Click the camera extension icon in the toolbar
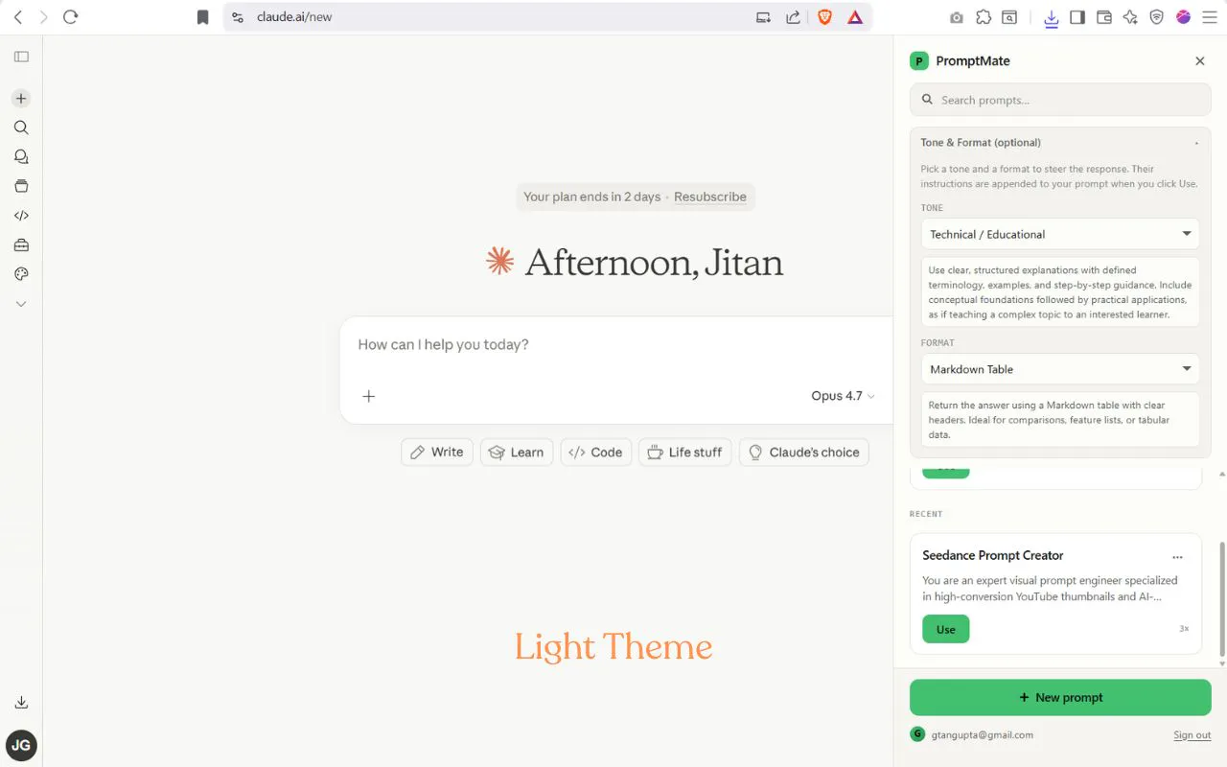This screenshot has width=1227, height=767. point(957,17)
